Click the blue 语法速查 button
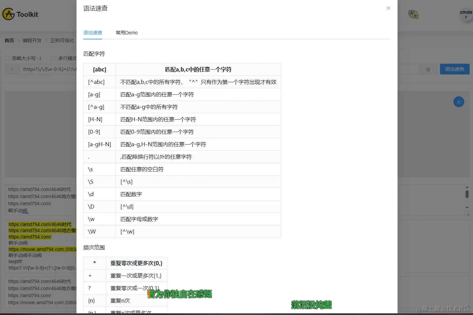Screen dimensions: 473x315 pyautogui.click(x=454, y=69)
